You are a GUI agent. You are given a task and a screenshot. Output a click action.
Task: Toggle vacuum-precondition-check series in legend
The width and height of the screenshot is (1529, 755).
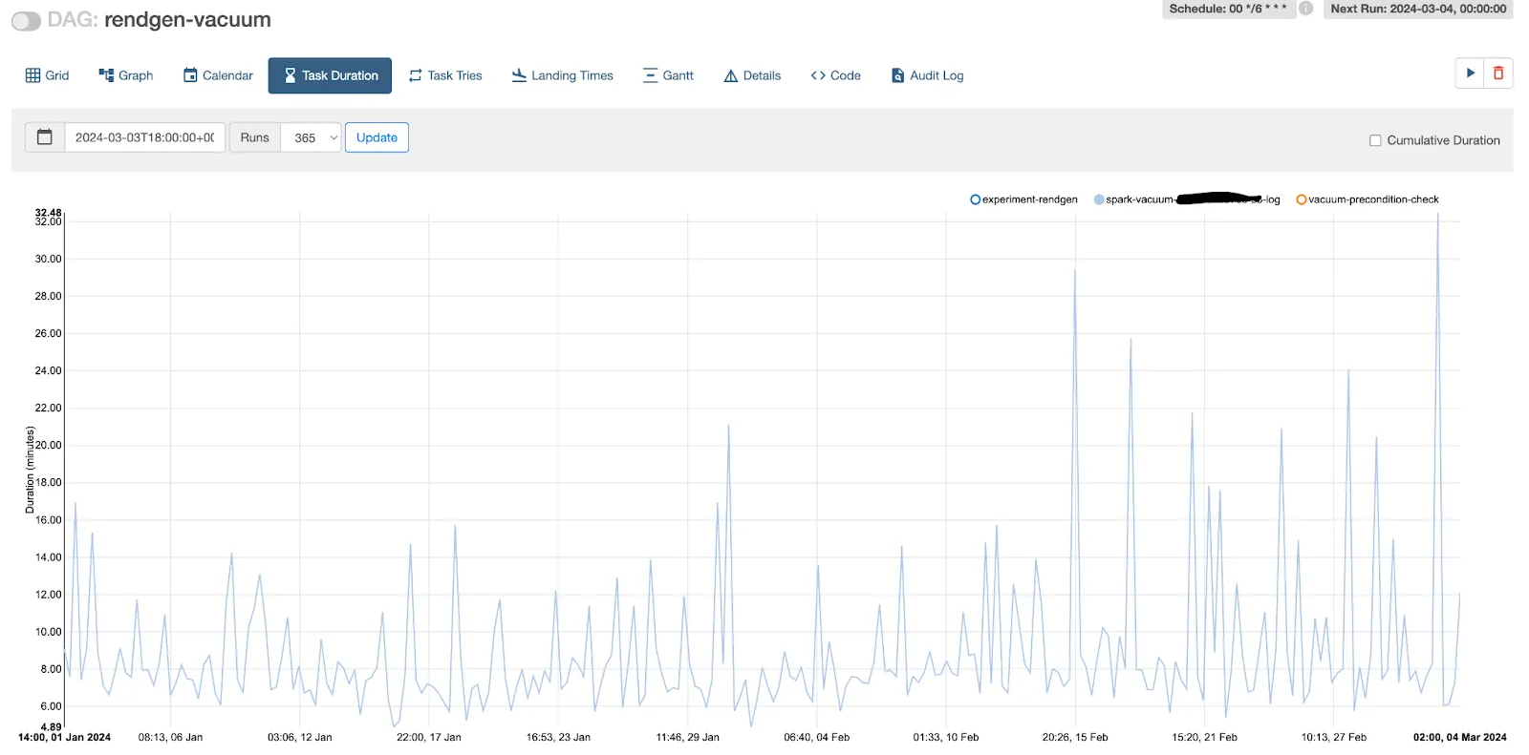(1367, 199)
